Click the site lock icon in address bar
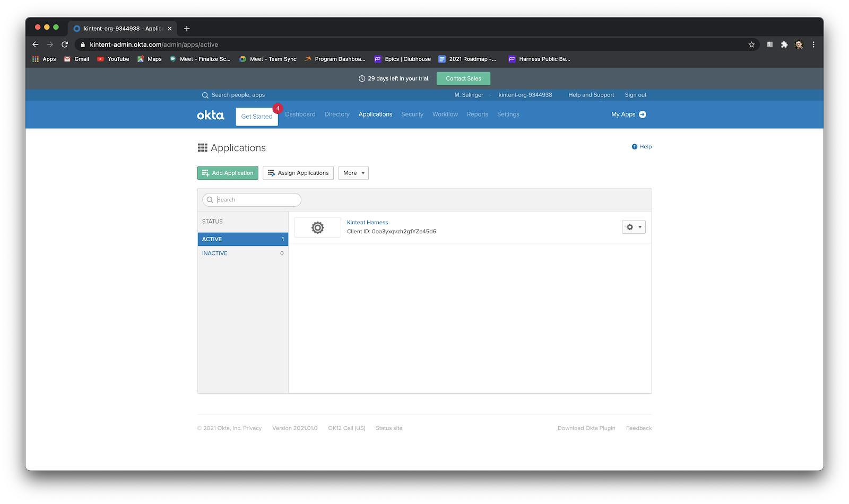The width and height of the screenshot is (849, 504). tap(82, 45)
